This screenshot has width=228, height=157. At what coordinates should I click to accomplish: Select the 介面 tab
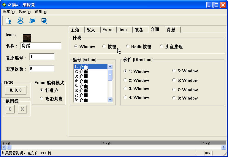pos(157,29)
